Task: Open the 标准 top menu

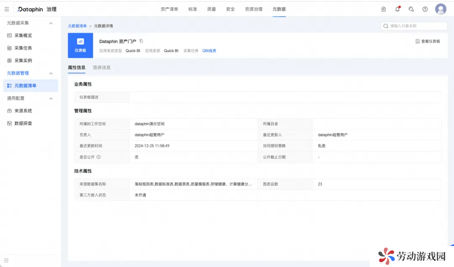Action: 193,9
